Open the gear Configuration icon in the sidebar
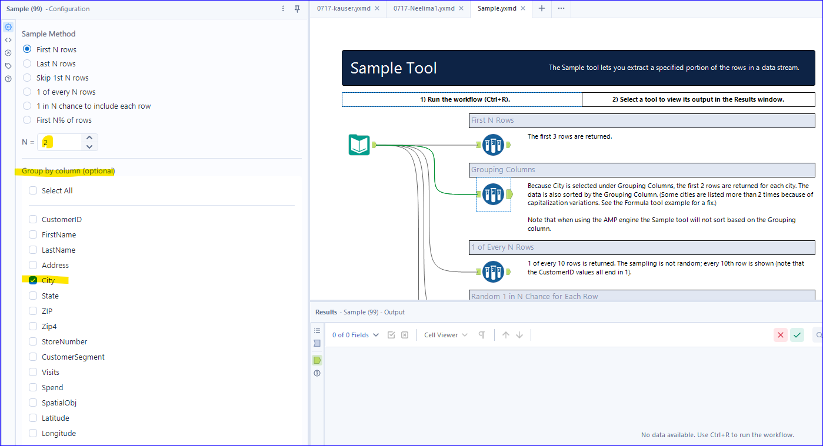823x446 pixels. click(8, 26)
